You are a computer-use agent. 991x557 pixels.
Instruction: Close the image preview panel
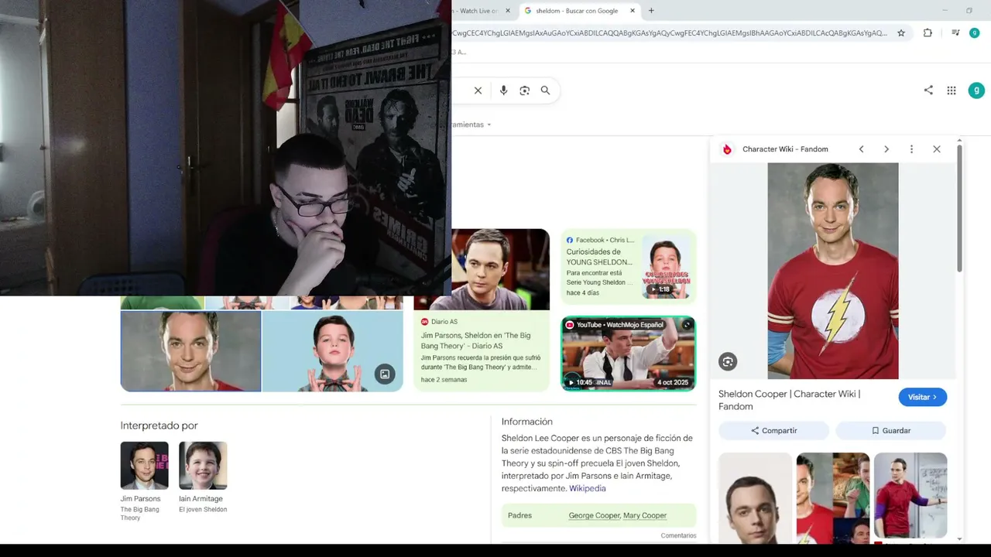[x=937, y=149]
